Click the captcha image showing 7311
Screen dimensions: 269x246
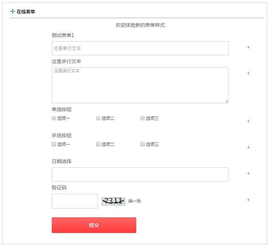pyautogui.click(x=113, y=201)
